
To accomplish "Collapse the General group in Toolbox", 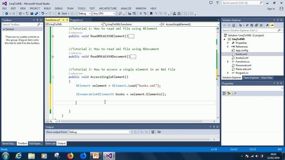I will (x=4, y=29).
